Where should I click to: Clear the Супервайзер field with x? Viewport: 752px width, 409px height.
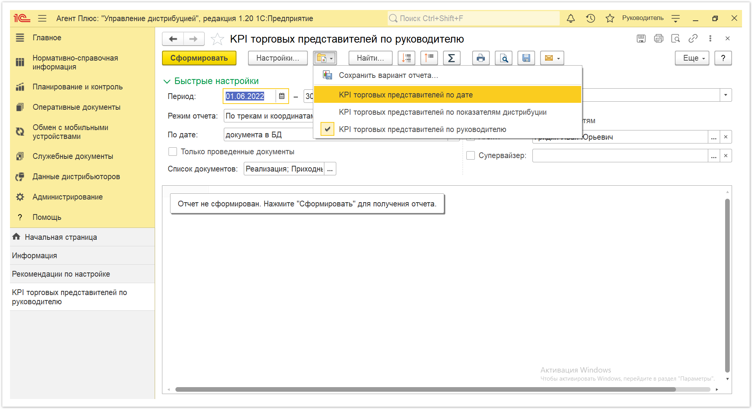tap(726, 156)
